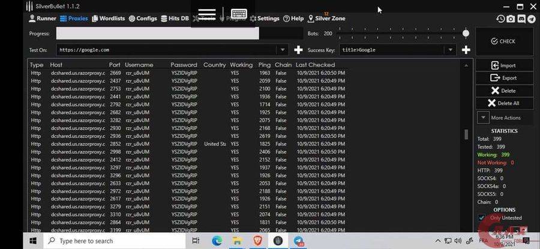Open Telegram from the taskbar

pos(298,241)
